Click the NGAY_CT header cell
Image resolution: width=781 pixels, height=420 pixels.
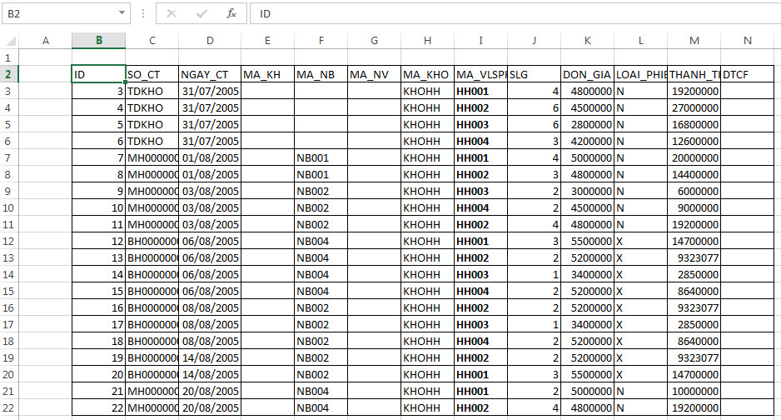[x=209, y=74]
